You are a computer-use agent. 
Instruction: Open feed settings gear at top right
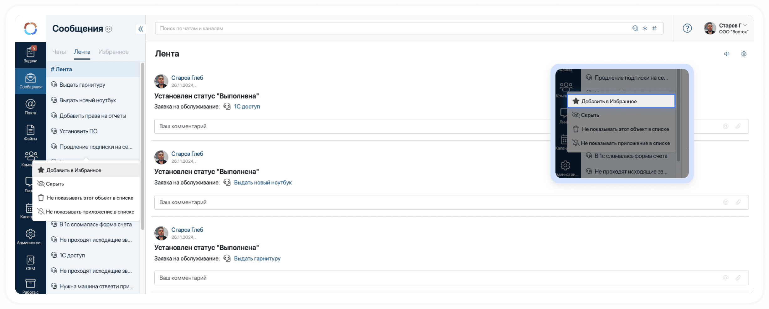click(744, 54)
